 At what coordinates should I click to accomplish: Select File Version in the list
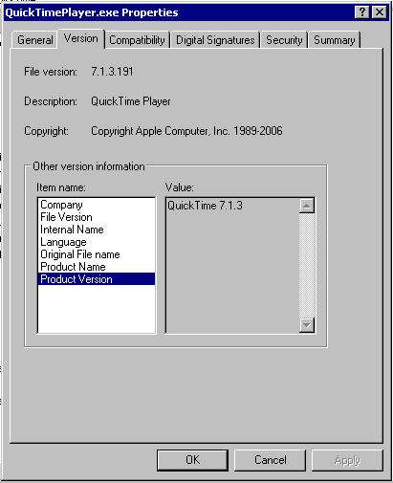[97, 217]
